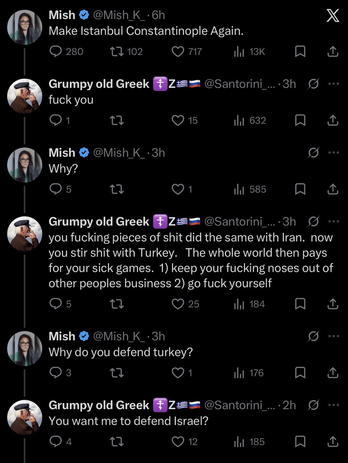
Task: Open Grumpy old Greek name on 'defend Israel' reply
Action: coord(99,405)
